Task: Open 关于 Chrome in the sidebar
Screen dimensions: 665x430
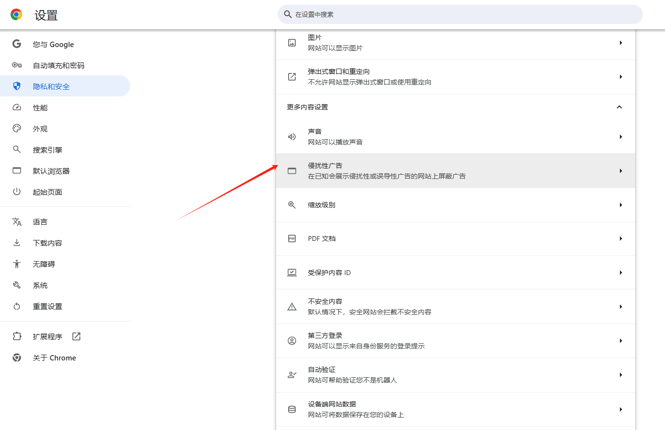Action: point(65,358)
